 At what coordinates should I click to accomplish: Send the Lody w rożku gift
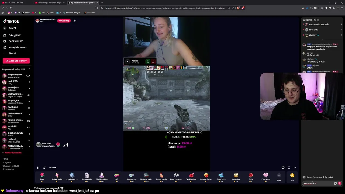point(57,178)
